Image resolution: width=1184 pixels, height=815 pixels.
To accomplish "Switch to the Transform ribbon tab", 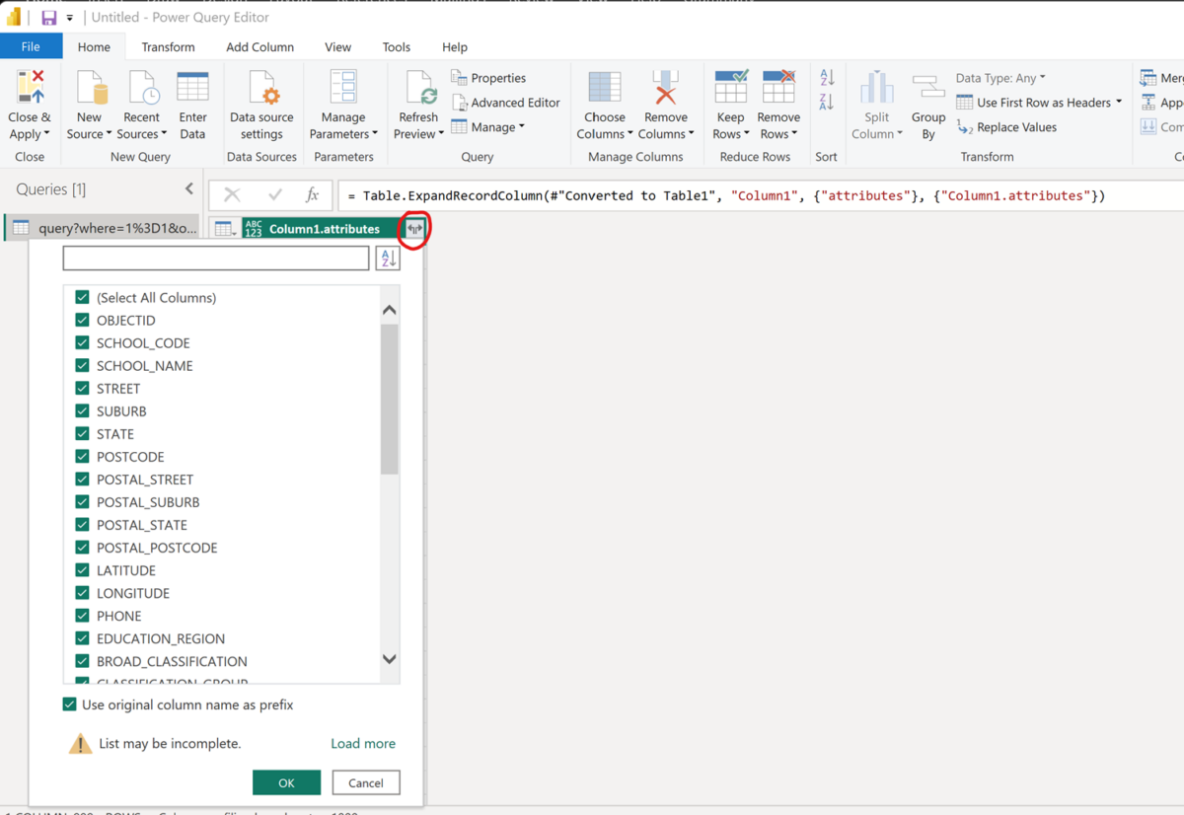I will (168, 46).
